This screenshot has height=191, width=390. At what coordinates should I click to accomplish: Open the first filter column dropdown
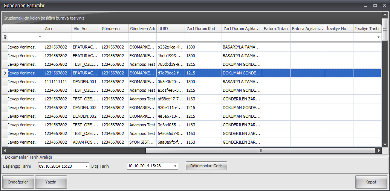coord(40,37)
